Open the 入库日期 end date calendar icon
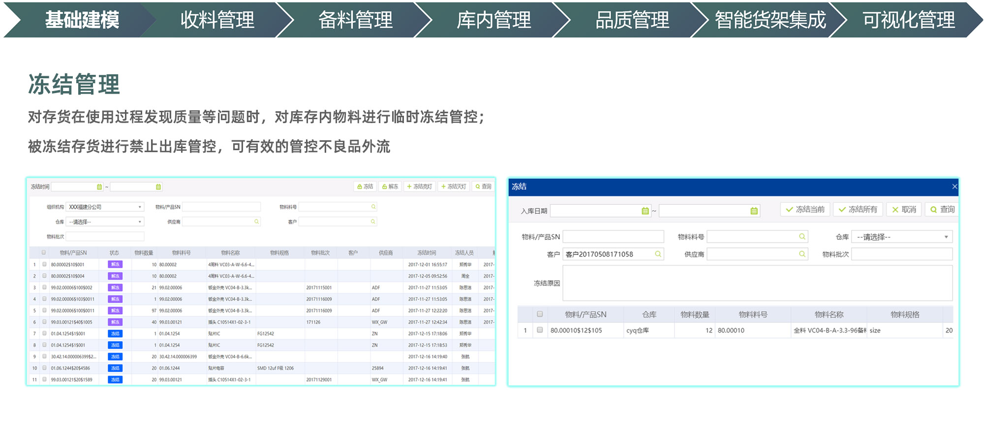Screen dimensions: 984x422 [x=754, y=211]
